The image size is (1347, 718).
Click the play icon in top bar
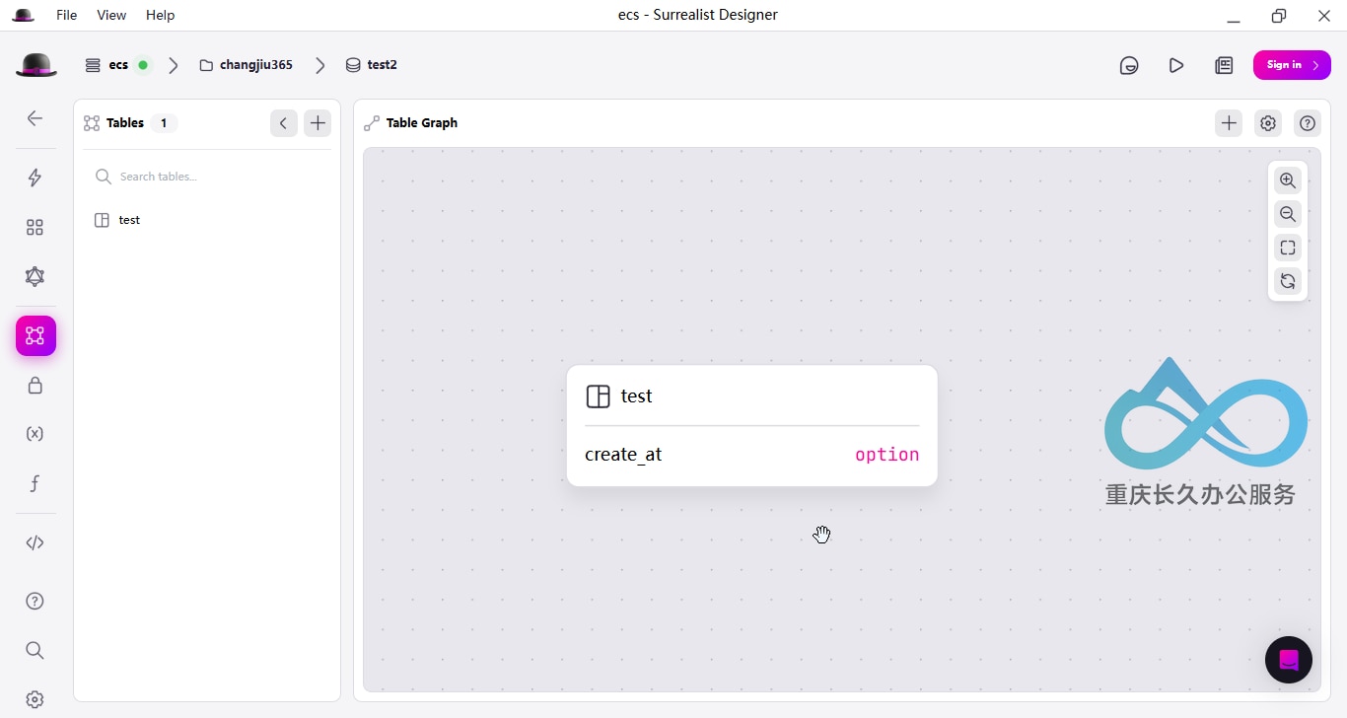(x=1176, y=66)
